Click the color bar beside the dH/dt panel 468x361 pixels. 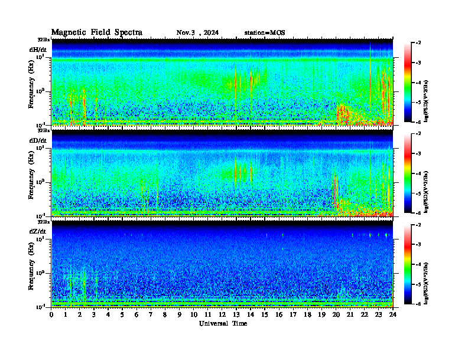tap(408, 82)
